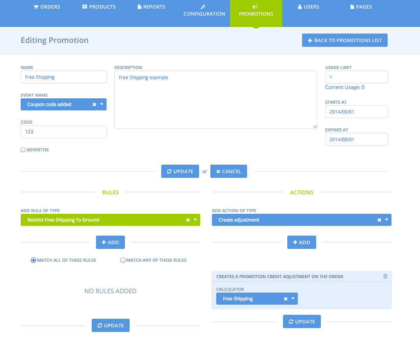Viewport: 420px width, 355px height.
Task: Click the description textarea resize handle
Action: click(x=315, y=127)
